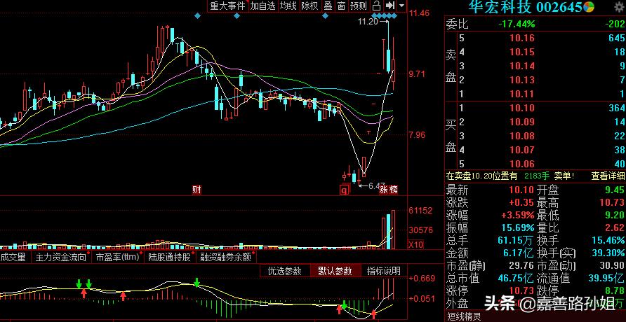Open the 重大事件 major events button
The image size is (626, 322).
click(227, 6)
